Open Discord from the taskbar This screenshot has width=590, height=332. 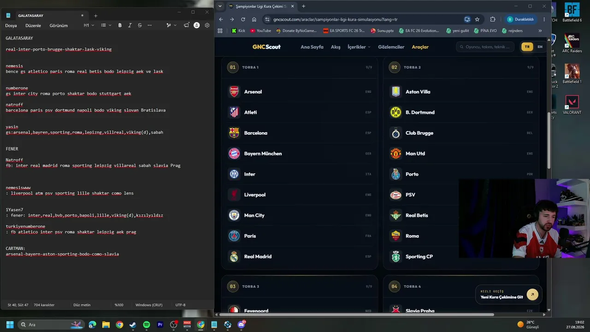241,325
